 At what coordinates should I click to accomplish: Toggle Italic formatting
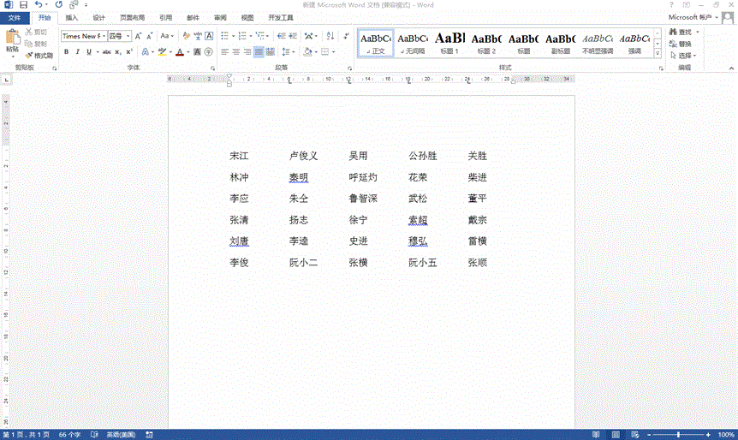tap(77, 52)
